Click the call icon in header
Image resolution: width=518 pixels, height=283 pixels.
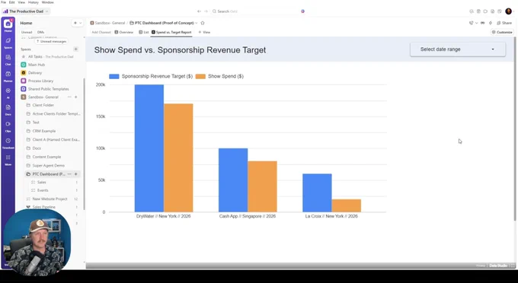click(471, 23)
